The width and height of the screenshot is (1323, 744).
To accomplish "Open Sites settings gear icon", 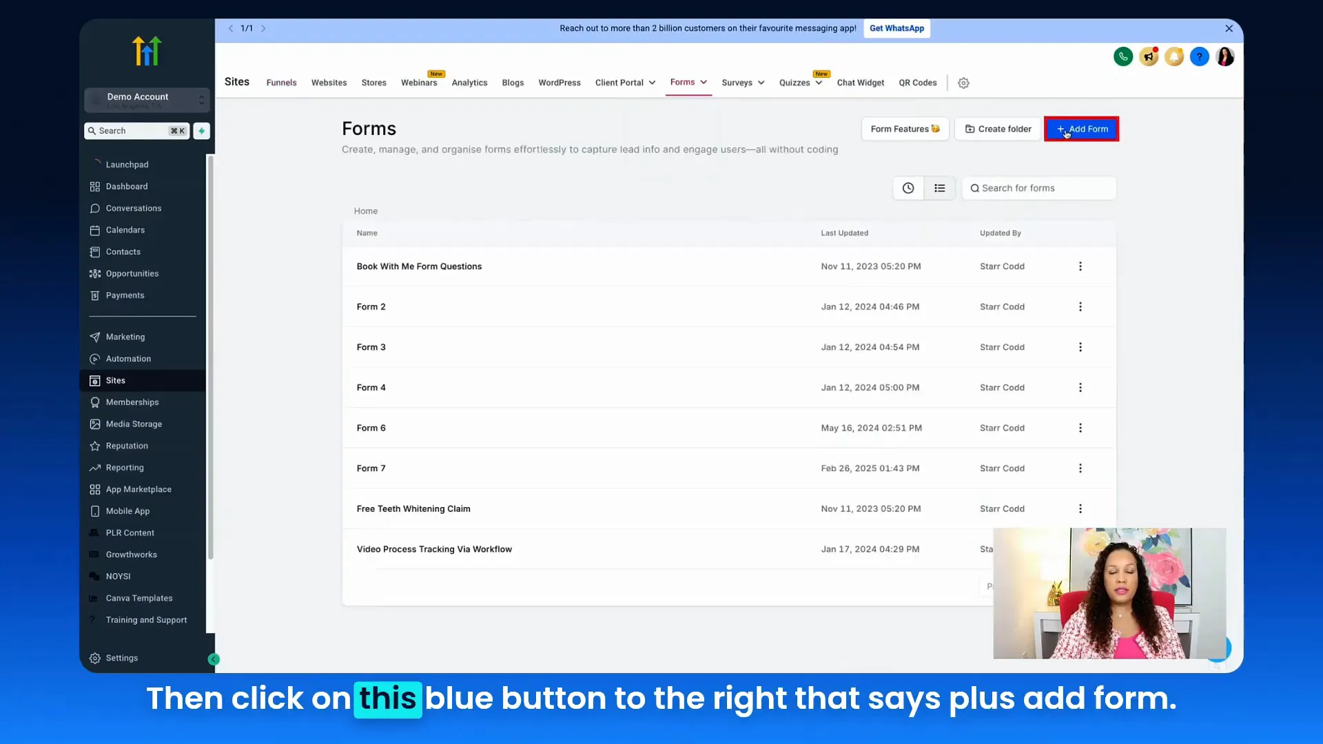I will pyautogui.click(x=963, y=83).
